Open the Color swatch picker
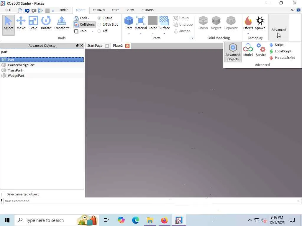This screenshot has width=302, height=226. 153,21
